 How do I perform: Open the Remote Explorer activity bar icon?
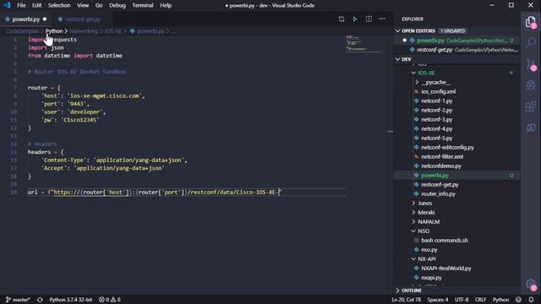[x=531, y=128]
